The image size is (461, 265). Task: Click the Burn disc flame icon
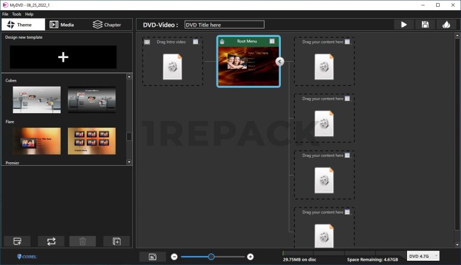pyautogui.click(x=446, y=25)
